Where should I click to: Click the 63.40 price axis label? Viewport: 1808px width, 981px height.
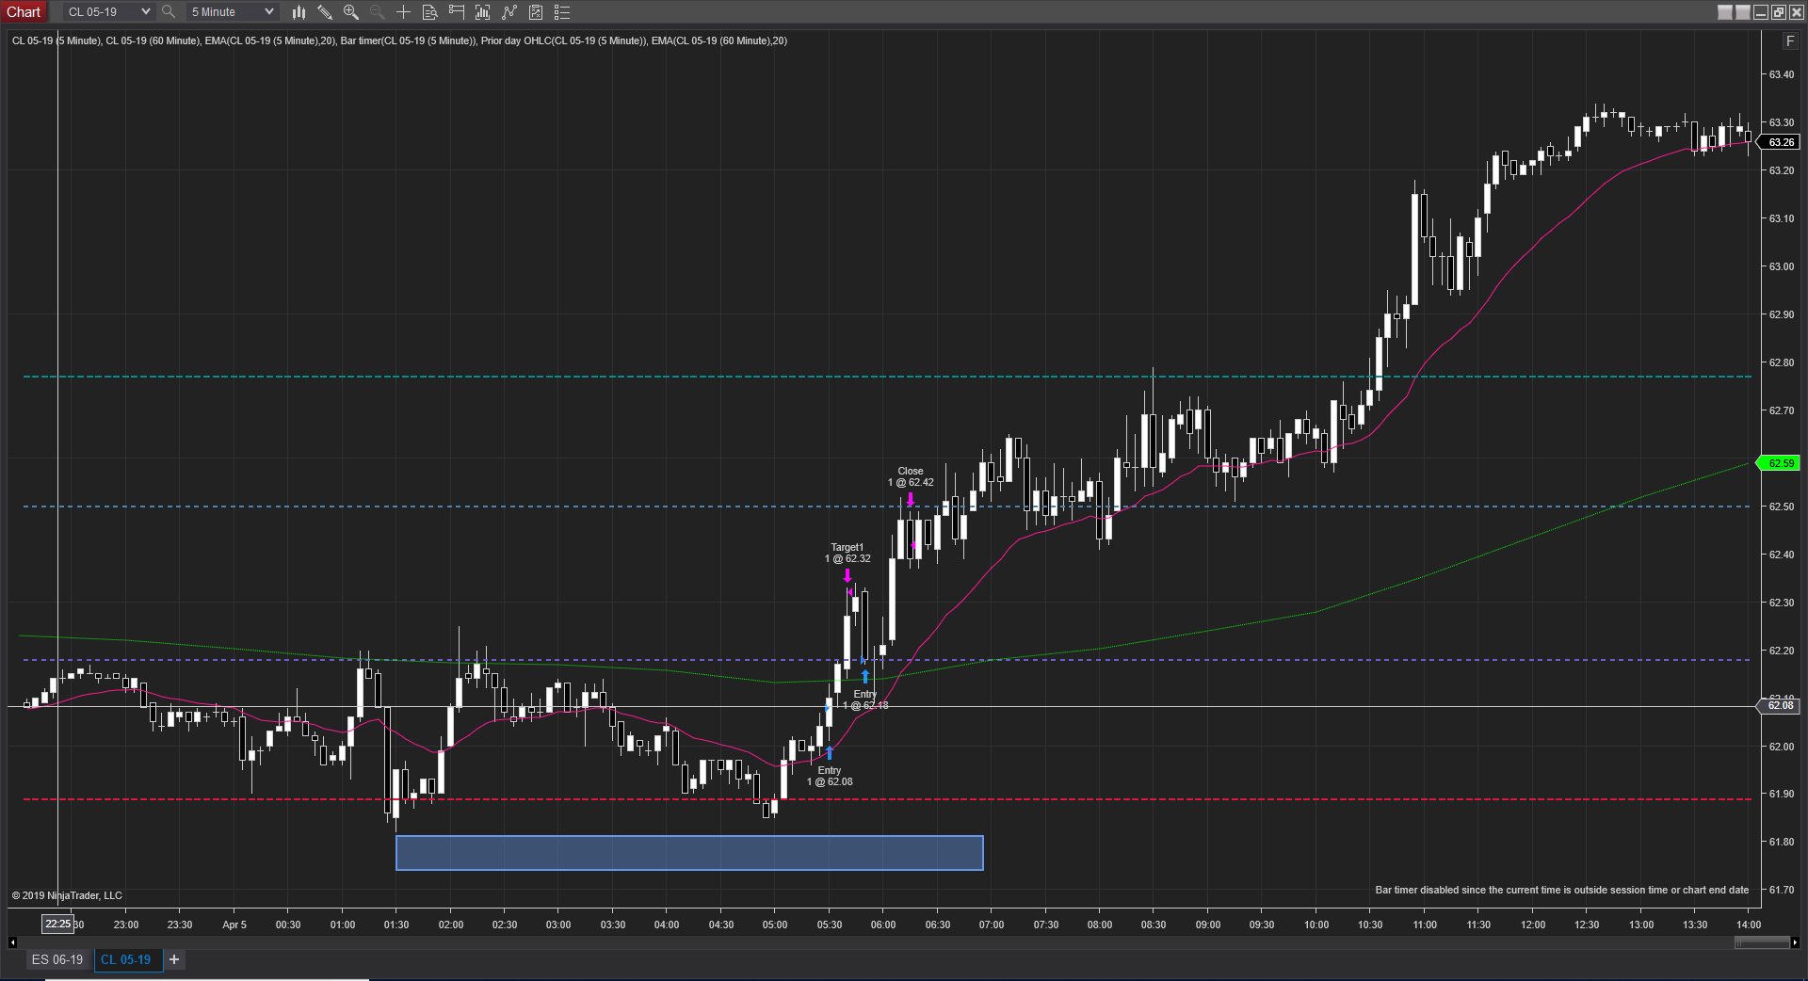[x=1782, y=74]
